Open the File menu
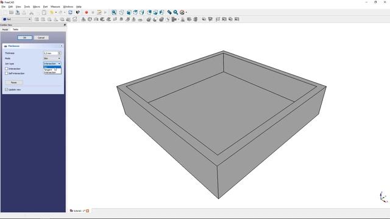 coord(4,7)
